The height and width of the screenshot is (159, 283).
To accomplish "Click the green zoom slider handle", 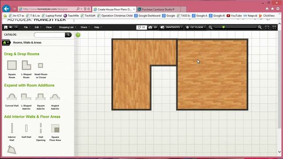I will 223,27.
